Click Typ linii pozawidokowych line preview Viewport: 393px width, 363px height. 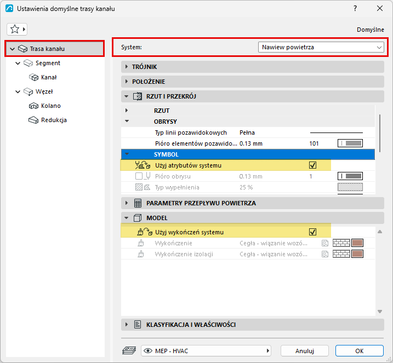337,132
